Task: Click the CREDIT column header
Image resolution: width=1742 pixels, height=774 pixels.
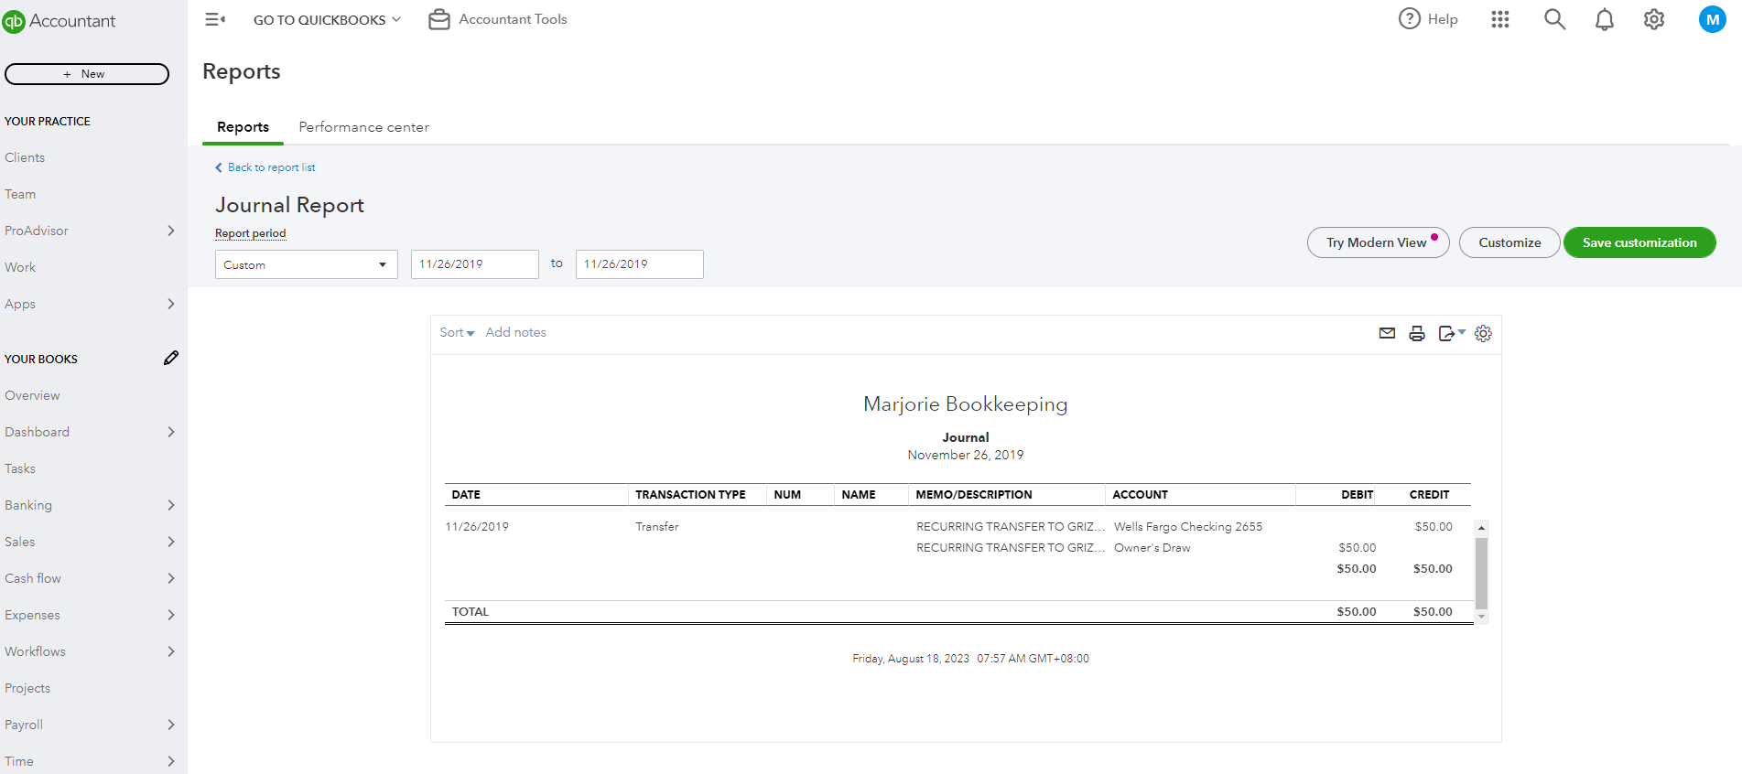Action: [x=1429, y=495]
